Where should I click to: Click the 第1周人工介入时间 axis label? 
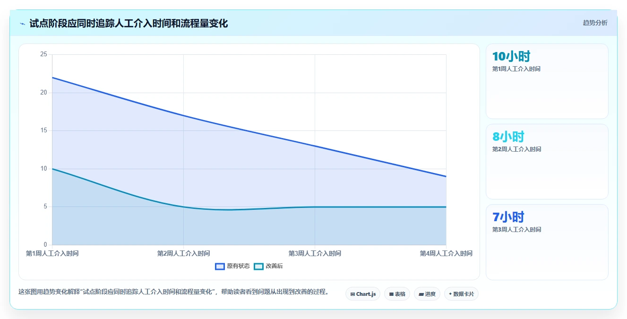click(x=52, y=253)
